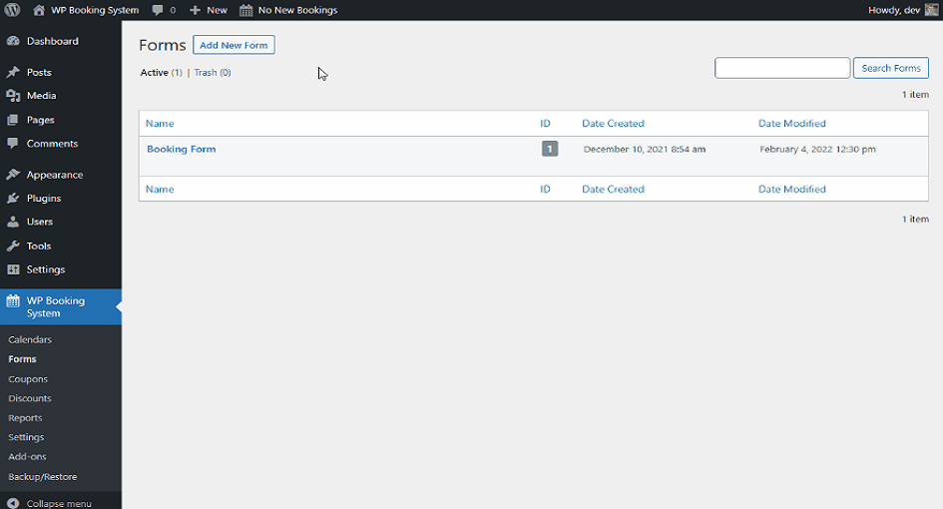
Task: Click the ID badge number 1
Action: pos(550,149)
